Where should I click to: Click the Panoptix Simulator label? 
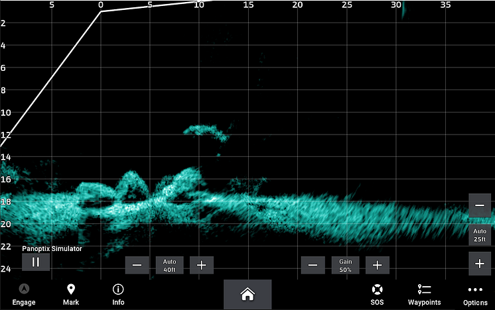point(52,248)
